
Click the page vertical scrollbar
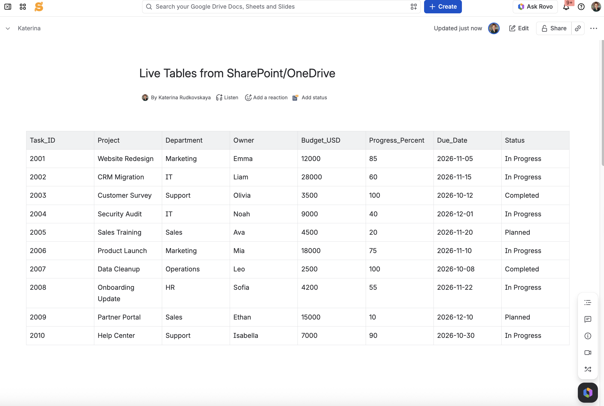pyautogui.click(x=603, y=103)
